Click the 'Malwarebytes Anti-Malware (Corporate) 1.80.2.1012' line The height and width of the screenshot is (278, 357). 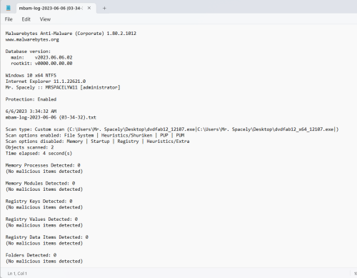click(x=71, y=34)
